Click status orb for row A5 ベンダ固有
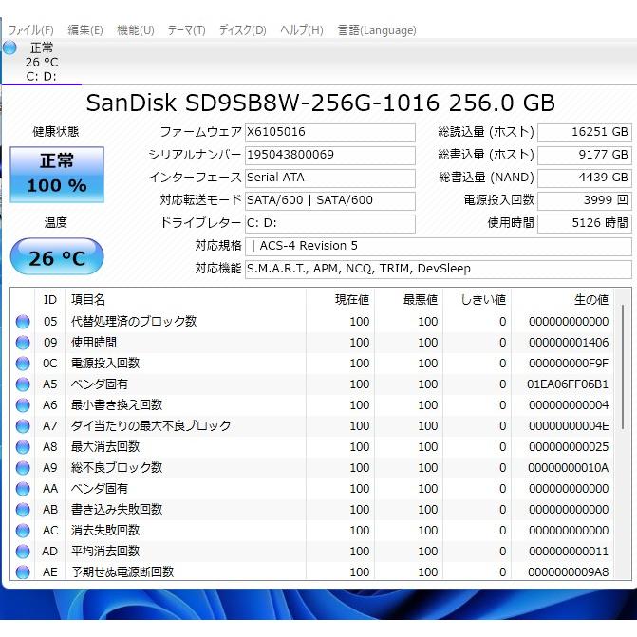This screenshot has width=637, height=637. [x=23, y=384]
